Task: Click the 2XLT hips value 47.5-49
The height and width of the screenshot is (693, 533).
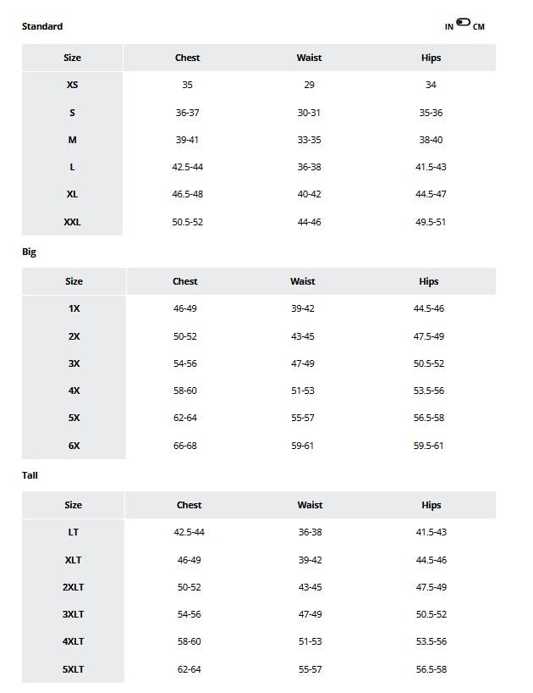Action: click(431, 587)
